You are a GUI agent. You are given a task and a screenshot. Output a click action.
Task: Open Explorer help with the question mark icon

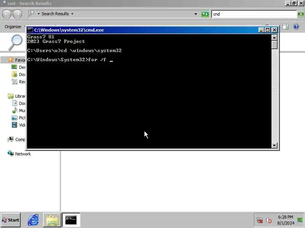tap(296, 27)
